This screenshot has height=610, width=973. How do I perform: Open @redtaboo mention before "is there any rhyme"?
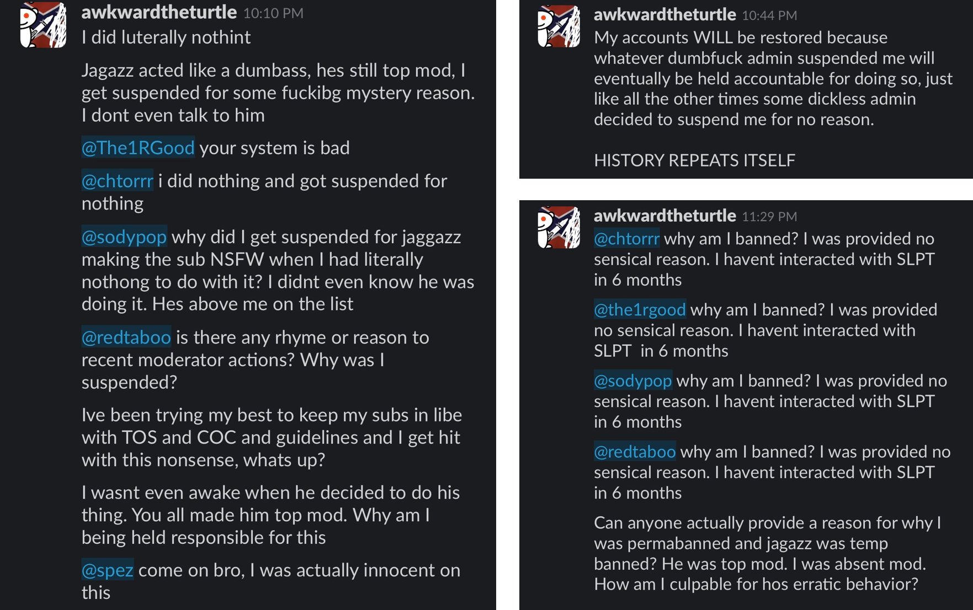126,338
